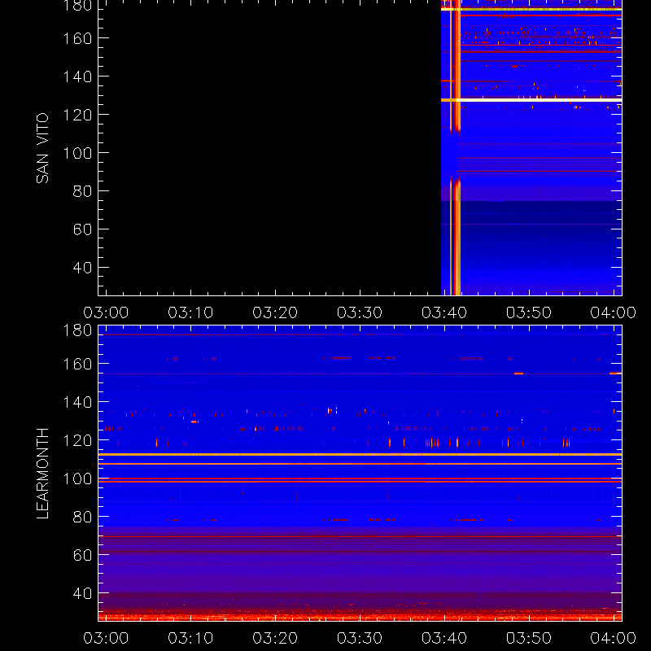Click the 140 frequency label on Learmonth axis

[77, 402]
